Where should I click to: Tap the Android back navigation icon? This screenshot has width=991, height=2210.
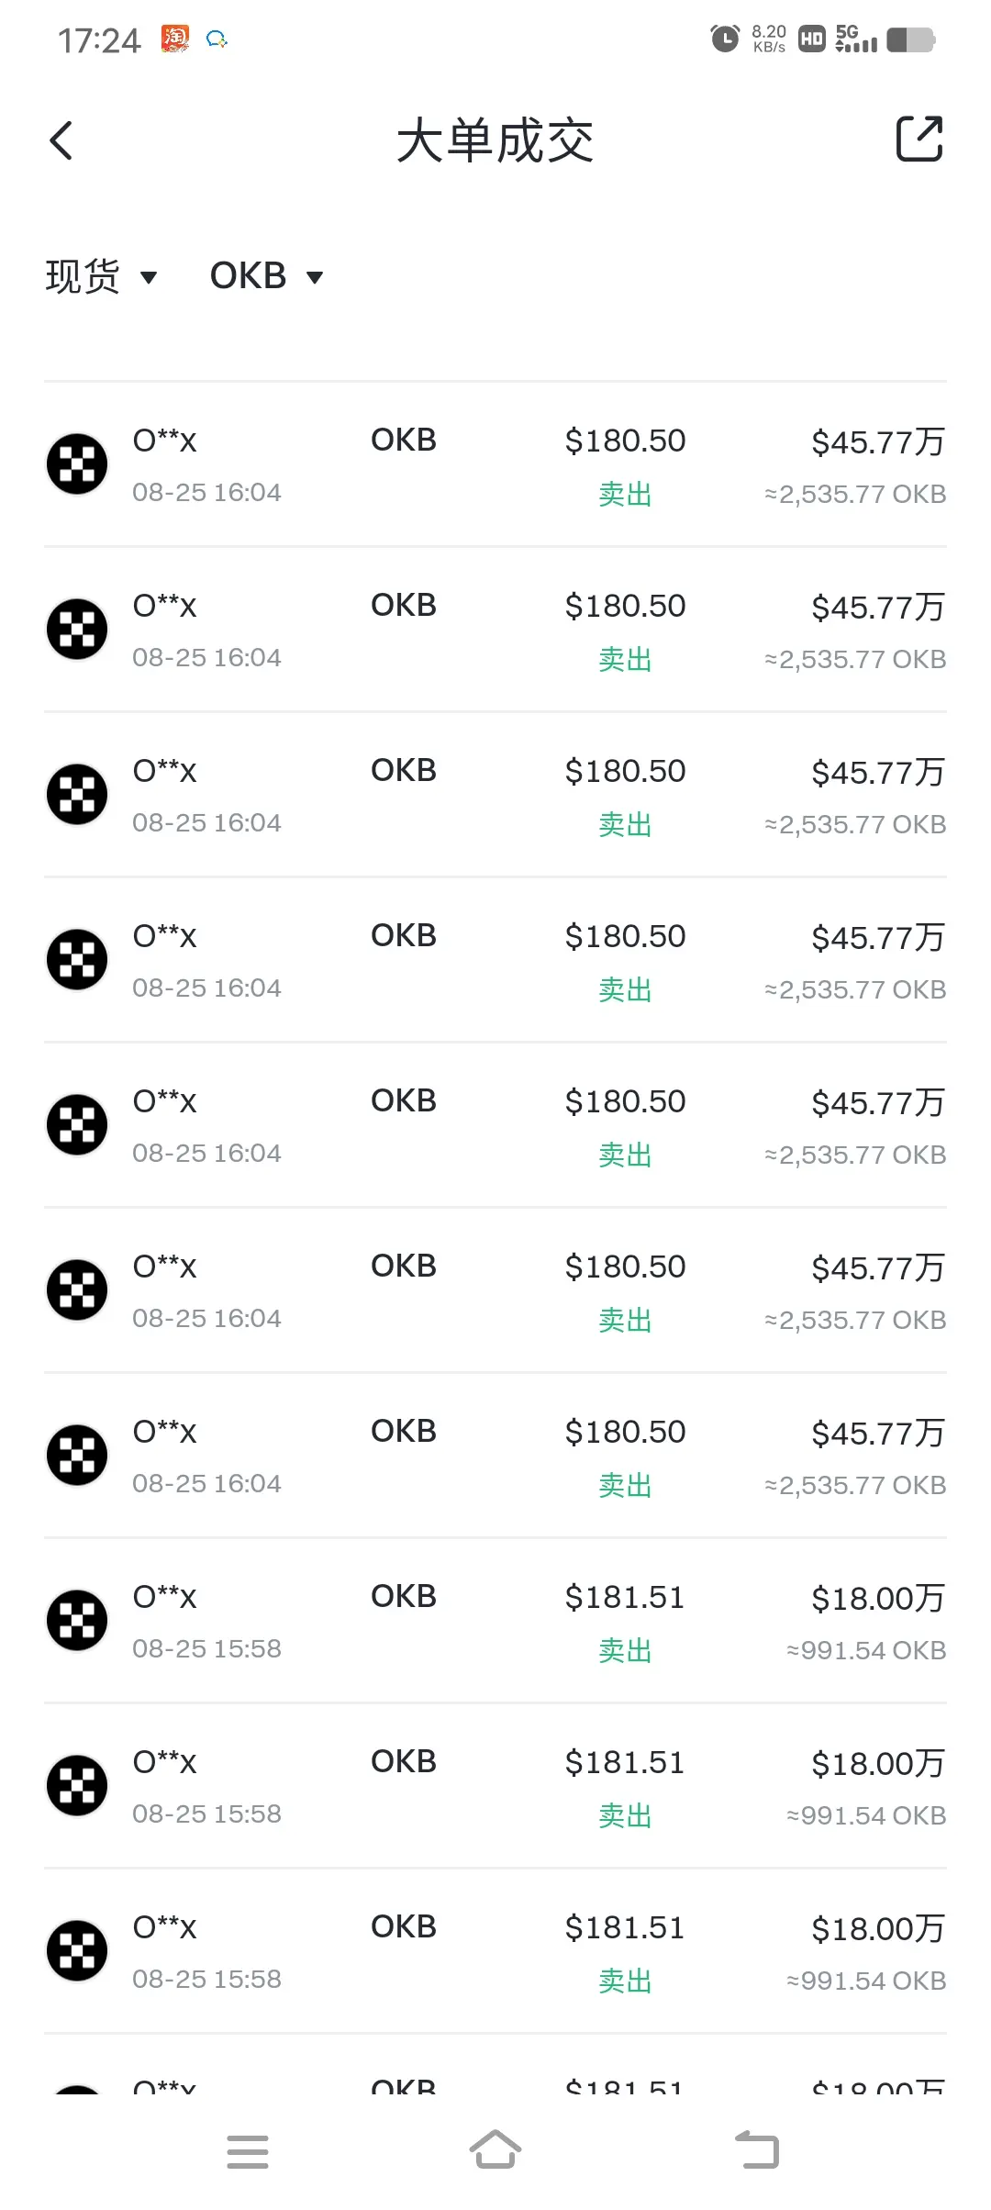click(x=757, y=2150)
